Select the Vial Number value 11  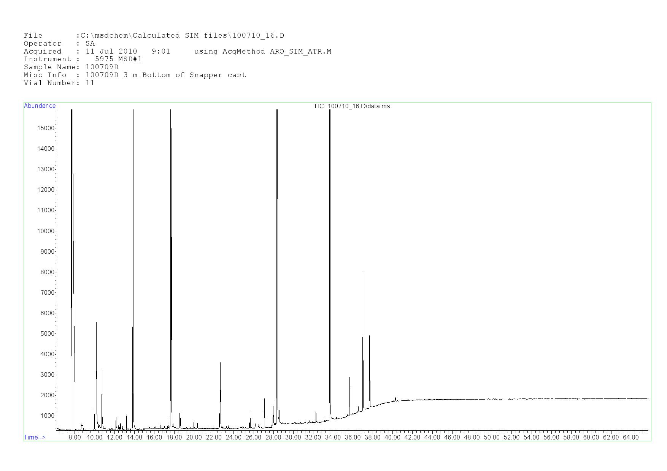pos(90,83)
